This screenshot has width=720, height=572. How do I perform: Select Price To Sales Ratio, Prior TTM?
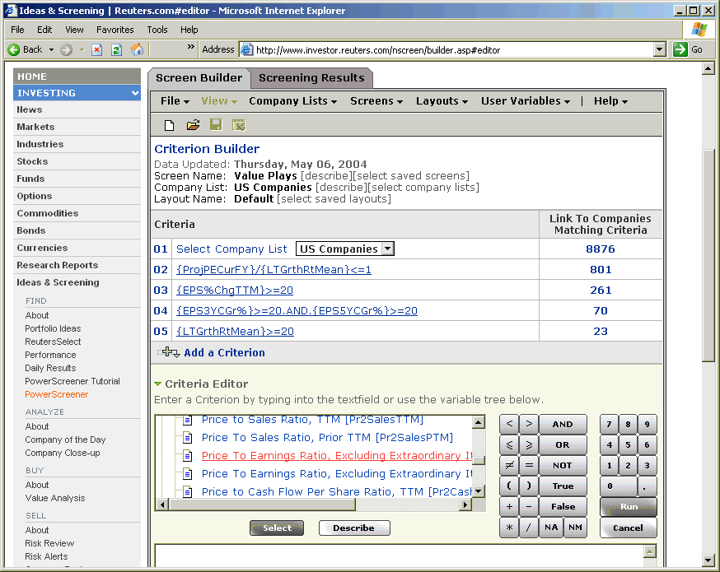tap(327, 438)
